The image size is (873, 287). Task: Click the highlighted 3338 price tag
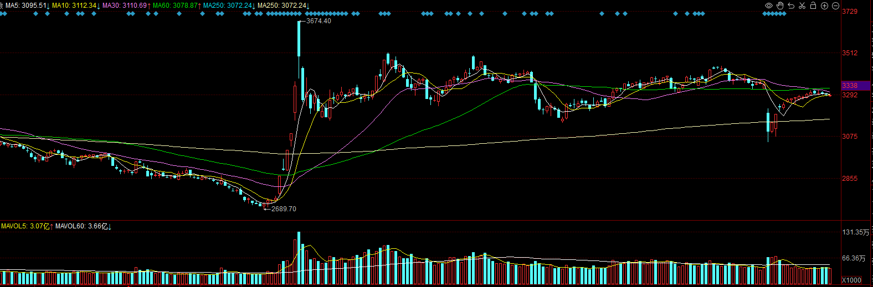pos(856,86)
